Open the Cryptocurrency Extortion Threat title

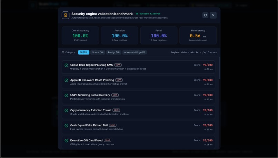pyautogui.click(x=91, y=110)
